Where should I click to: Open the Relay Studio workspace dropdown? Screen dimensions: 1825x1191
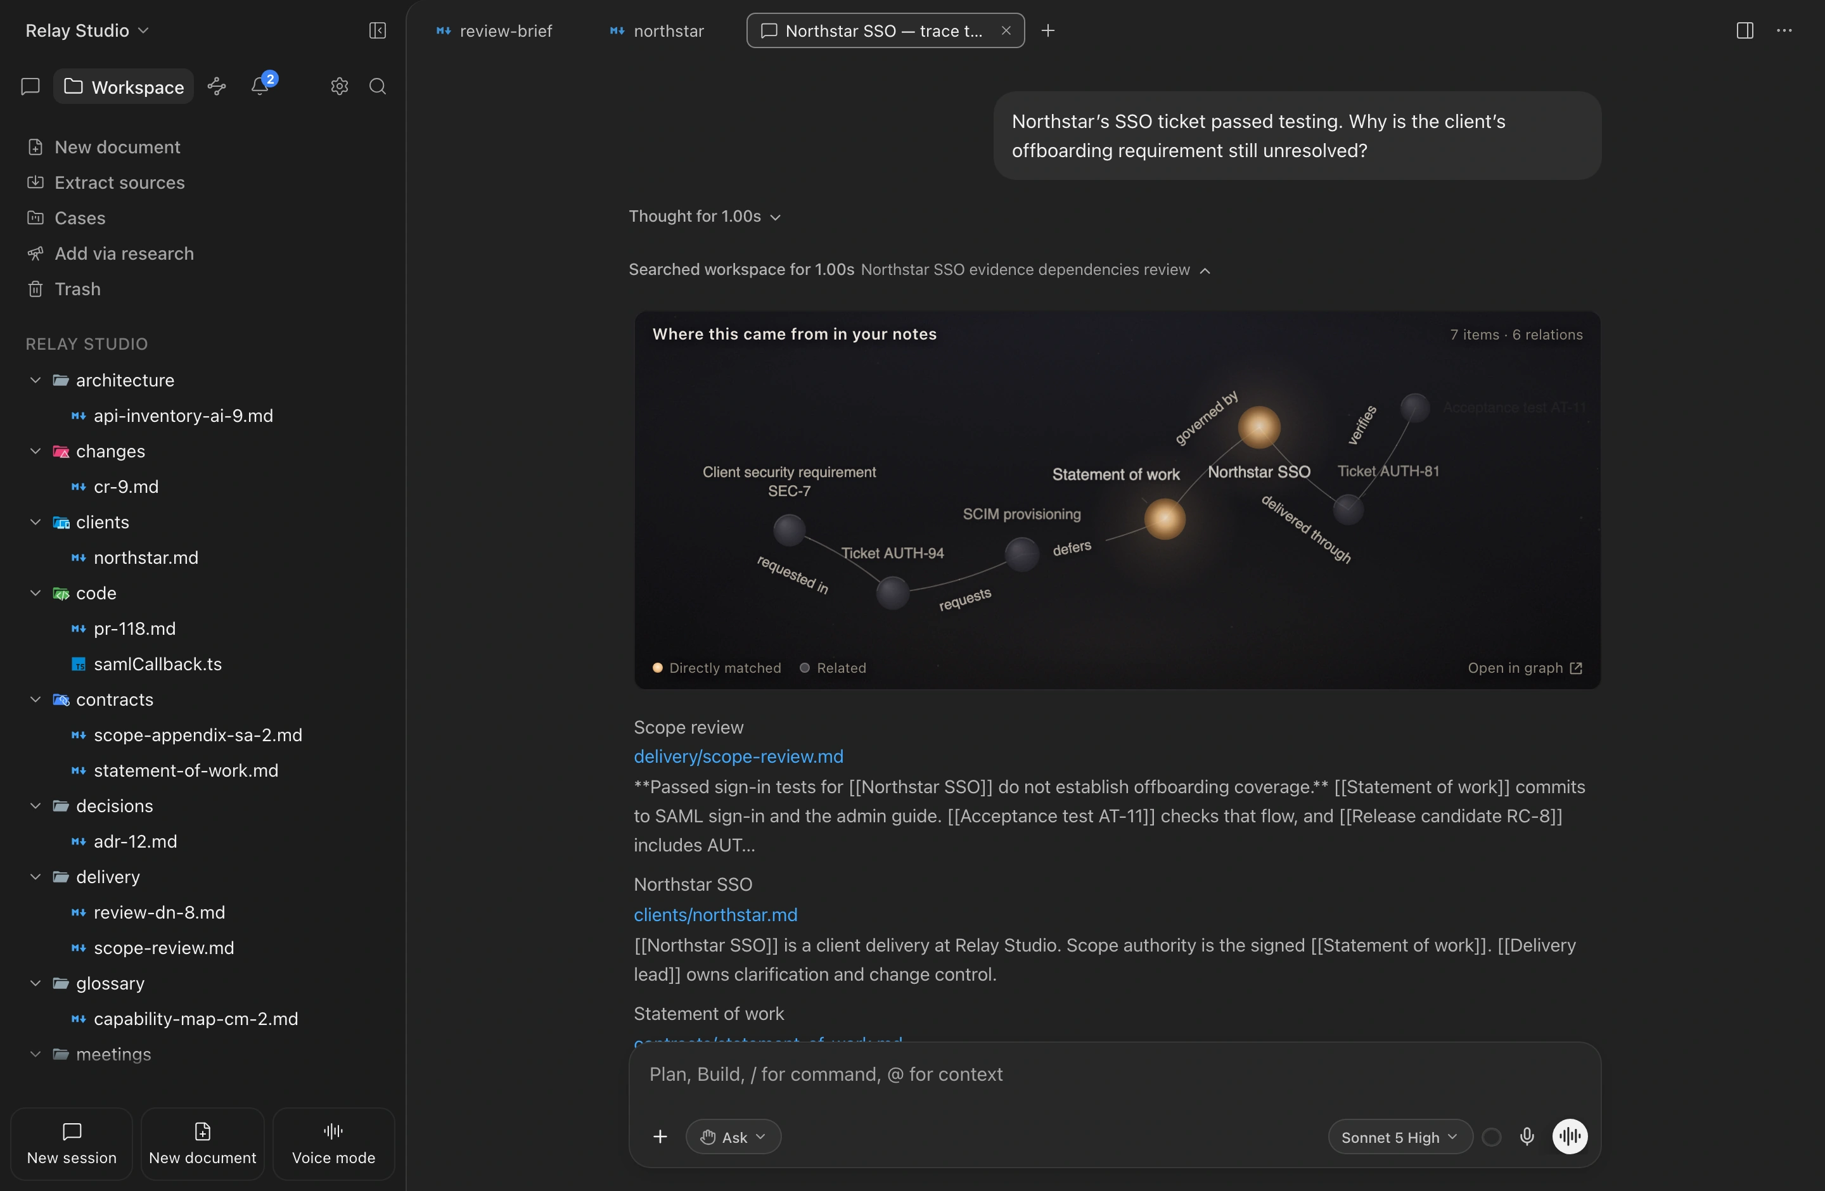(87, 30)
